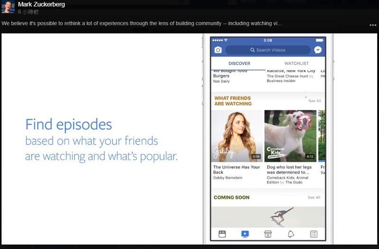The width and height of the screenshot is (379, 249).
Task: Click the post timestamp under the name
Action: pos(28,12)
